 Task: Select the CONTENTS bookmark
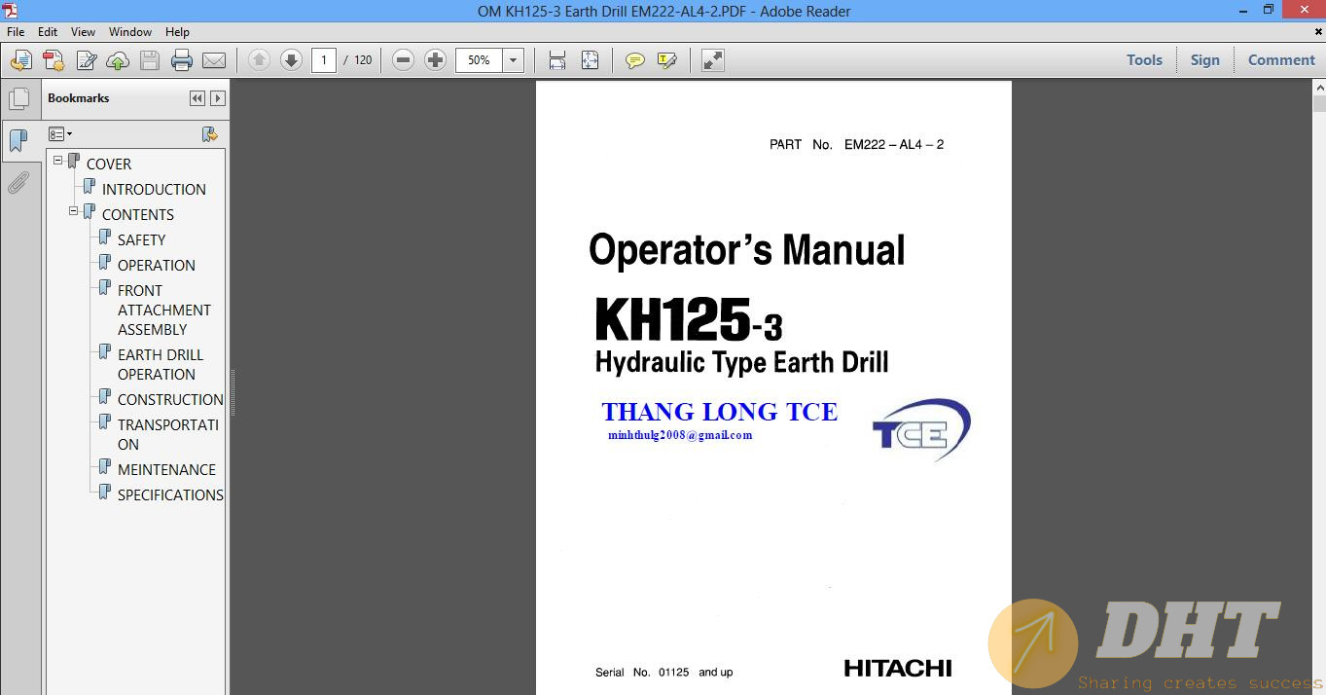click(138, 215)
